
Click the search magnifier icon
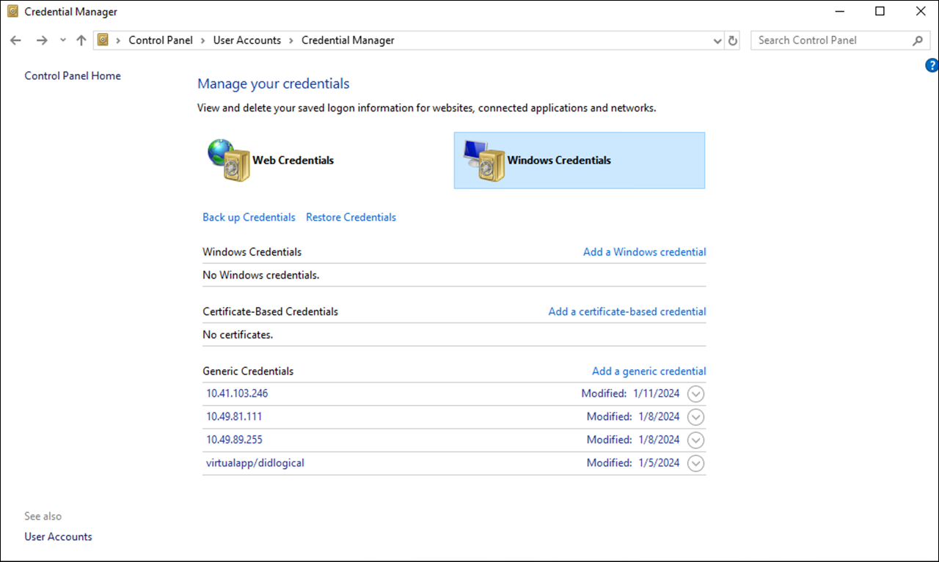click(917, 41)
